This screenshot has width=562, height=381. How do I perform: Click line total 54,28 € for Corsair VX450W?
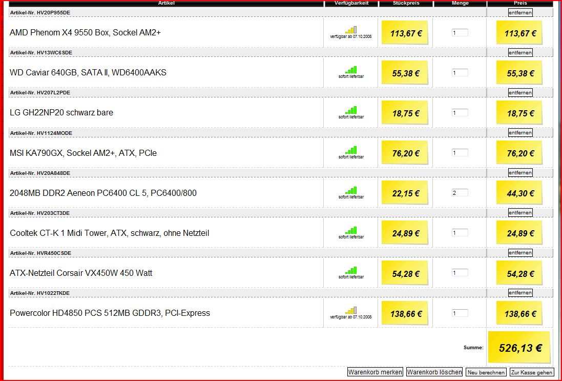click(x=520, y=274)
